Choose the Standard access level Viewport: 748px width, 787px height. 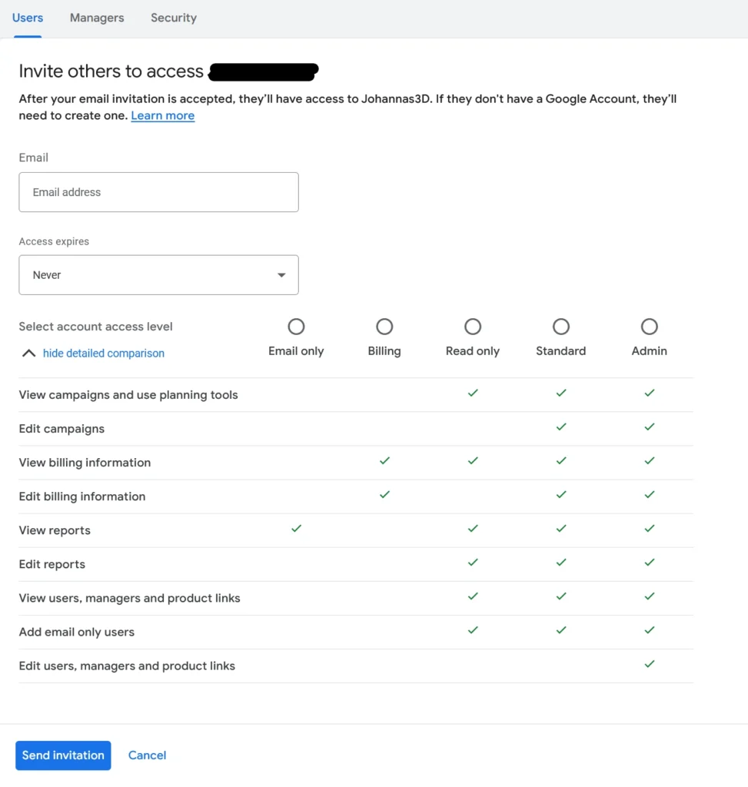[x=561, y=327]
